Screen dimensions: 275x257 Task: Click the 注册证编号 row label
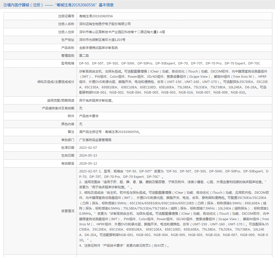click(x=66, y=16)
